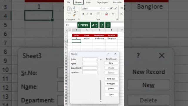Click the Name input field
The width and height of the screenshot is (188, 106).
pos(90,64)
